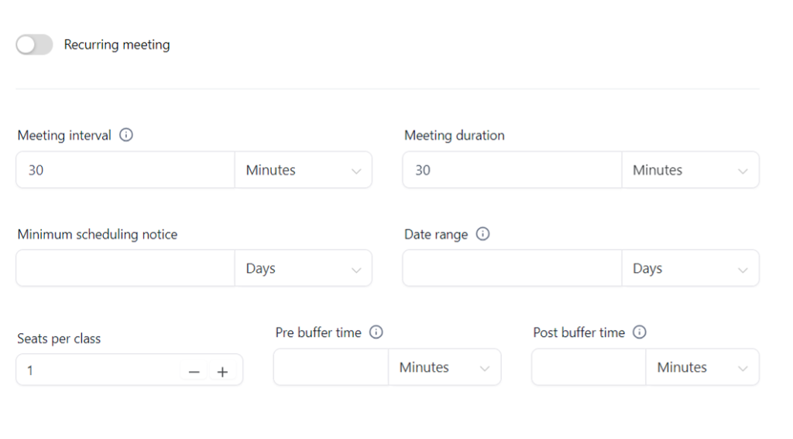Select the Pre buffer time input box
Image resolution: width=793 pixels, height=439 pixels.
331,367
